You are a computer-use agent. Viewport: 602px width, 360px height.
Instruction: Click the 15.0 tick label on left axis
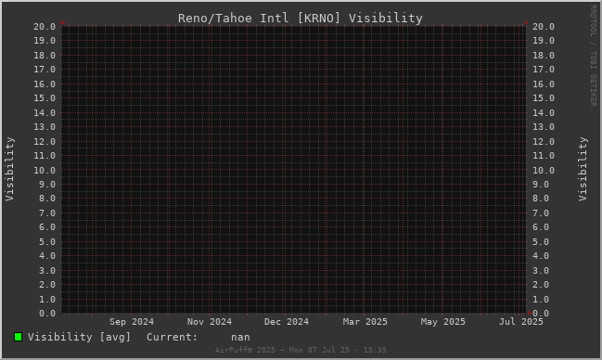(45, 98)
